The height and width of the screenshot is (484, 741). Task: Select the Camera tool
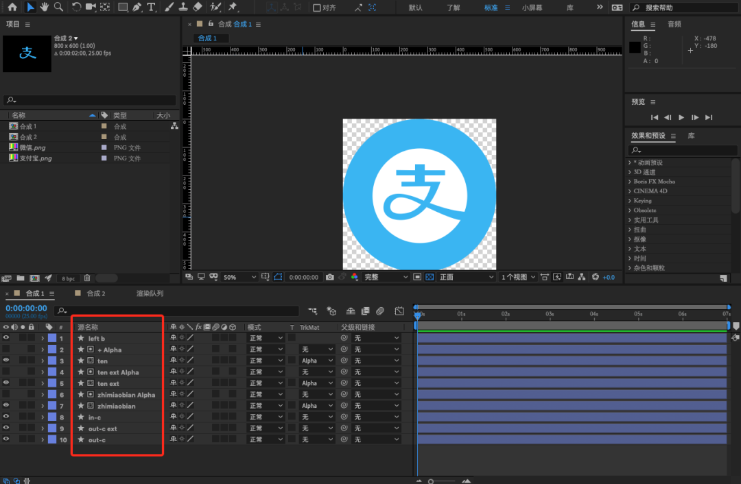point(91,7)
